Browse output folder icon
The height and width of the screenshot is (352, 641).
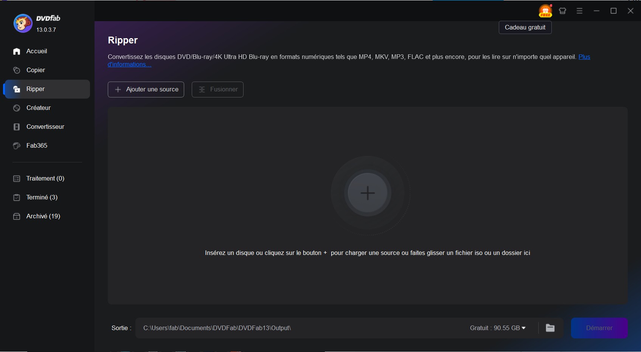[550, 328]
